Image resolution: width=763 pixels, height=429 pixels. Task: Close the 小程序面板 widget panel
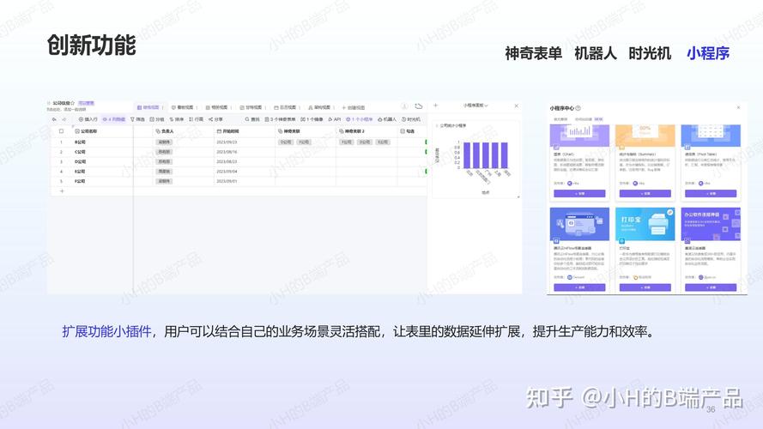coord(517,106)
